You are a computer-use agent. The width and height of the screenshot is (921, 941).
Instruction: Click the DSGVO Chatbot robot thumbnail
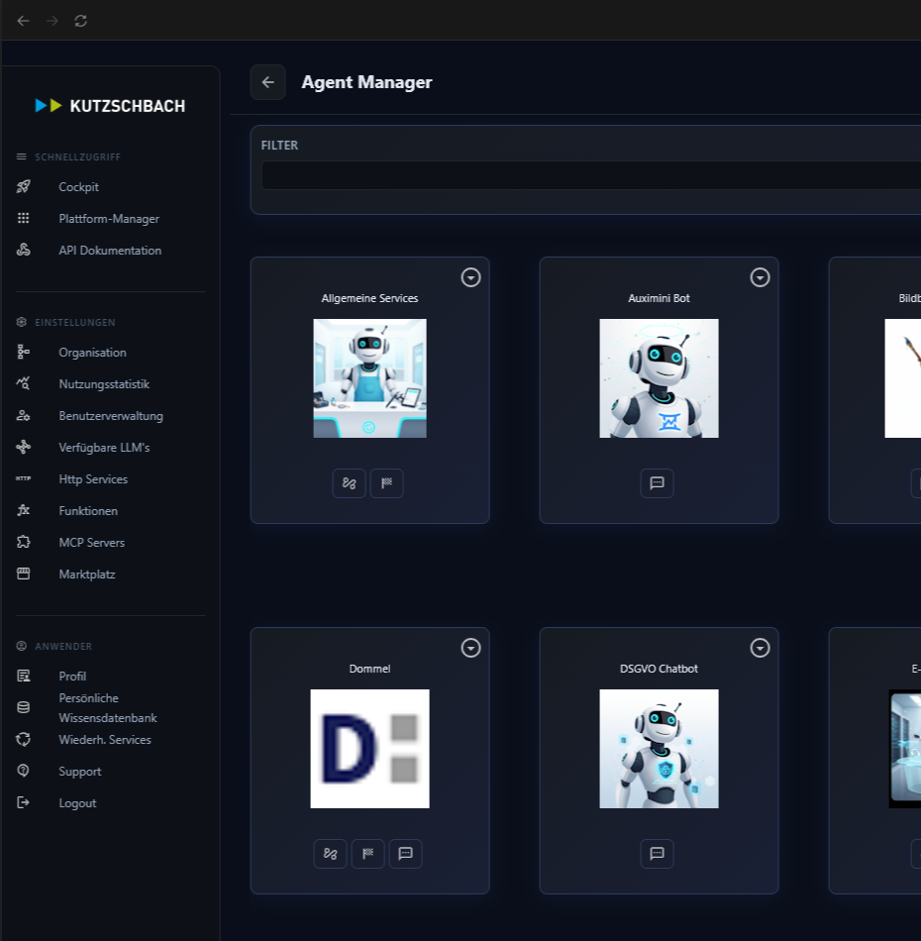[x=659, y=749]
